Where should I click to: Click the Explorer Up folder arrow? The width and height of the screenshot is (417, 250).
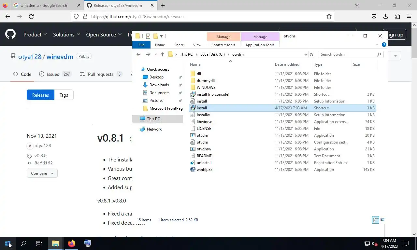[x=163, y=54]
